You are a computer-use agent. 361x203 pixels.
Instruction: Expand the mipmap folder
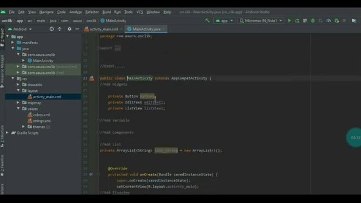(18, 103)
